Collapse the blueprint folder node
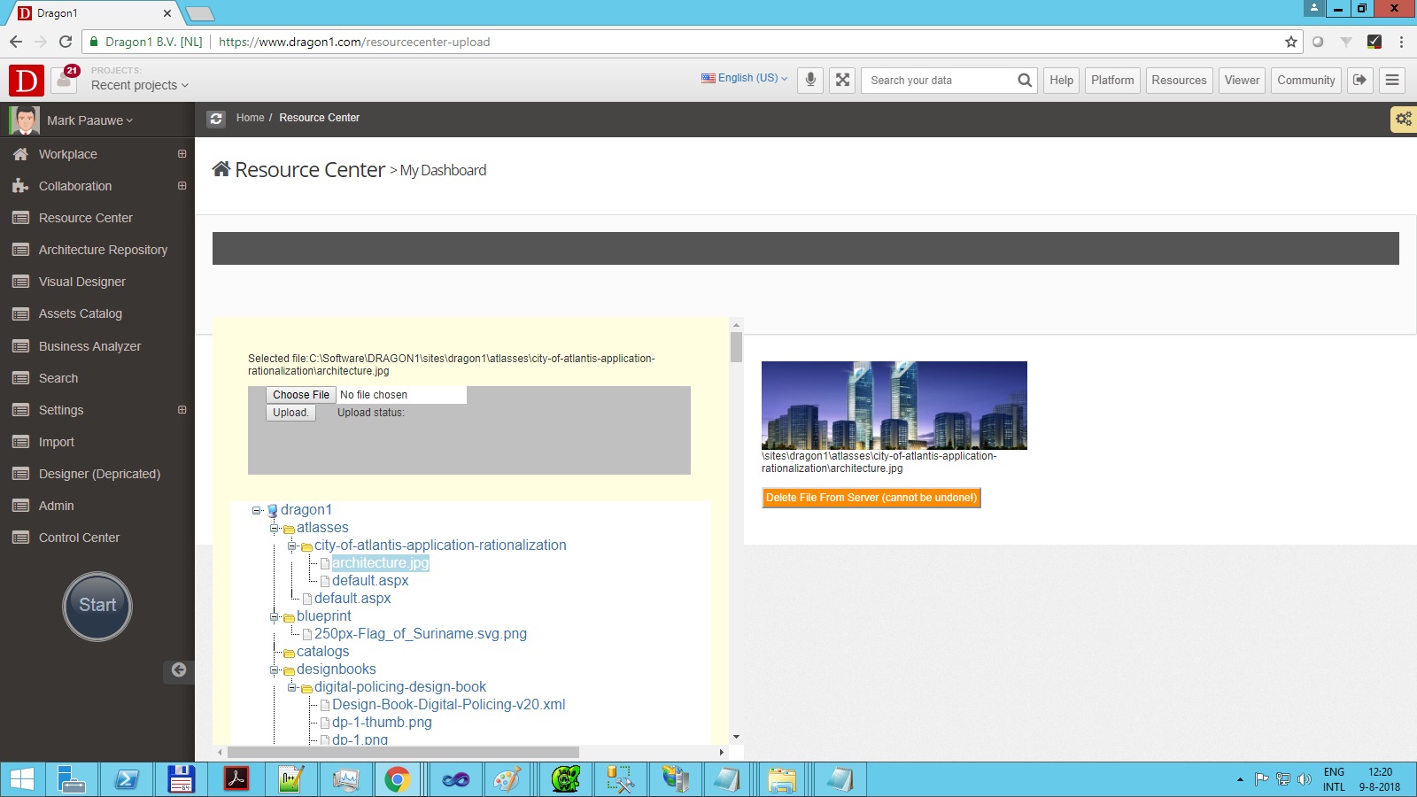 point(274,616)
